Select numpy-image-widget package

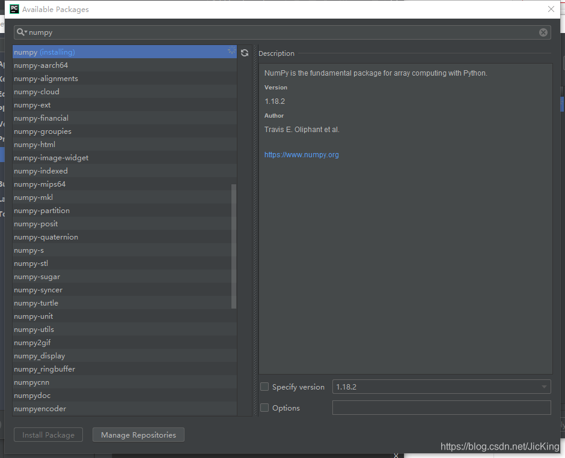pyautogui.click(x=124, y=158)
